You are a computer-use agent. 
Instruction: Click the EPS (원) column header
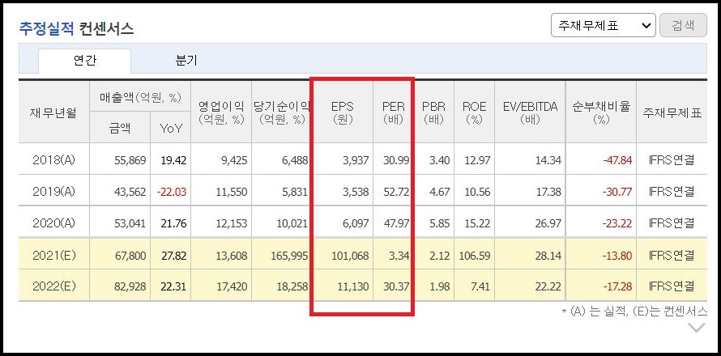(343, 113)
